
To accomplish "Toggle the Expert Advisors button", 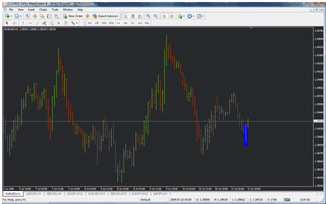I will [x=105, y=16].
